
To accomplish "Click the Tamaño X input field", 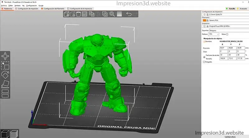I will (223, 59).
